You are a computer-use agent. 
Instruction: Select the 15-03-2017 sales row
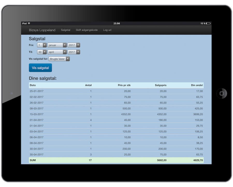point(116,114)
